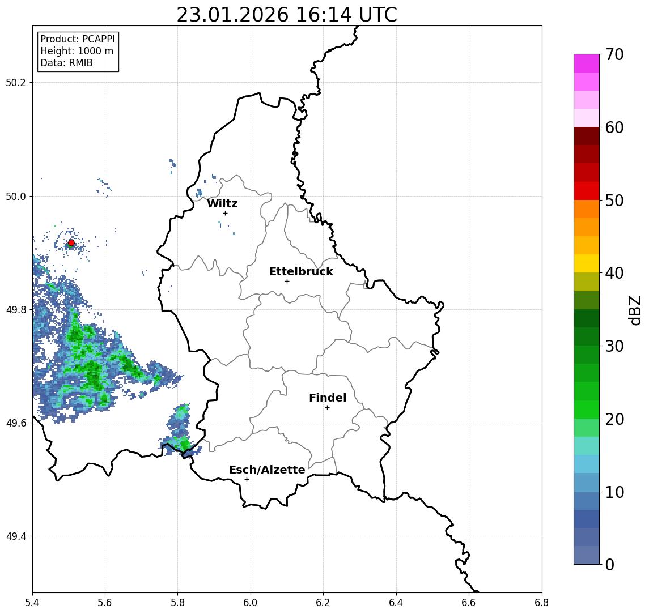Click the longitude tick label 5.4
The image size is (649, 614).
(x=32, y=603)
